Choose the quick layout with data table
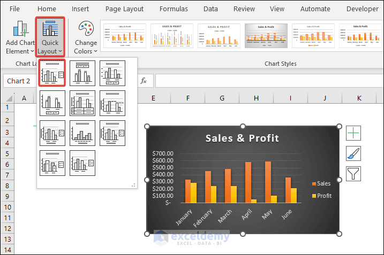 tap(82, 103)
